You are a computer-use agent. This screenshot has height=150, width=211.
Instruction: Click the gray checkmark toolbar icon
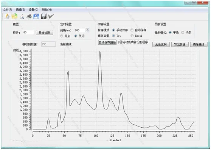tap(51, 16)
